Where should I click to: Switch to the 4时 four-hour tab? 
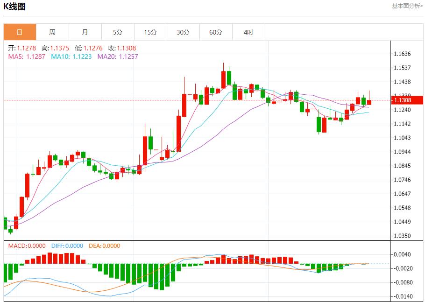[248, 32]
